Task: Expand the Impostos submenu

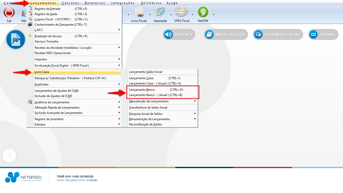Action: 119,59
